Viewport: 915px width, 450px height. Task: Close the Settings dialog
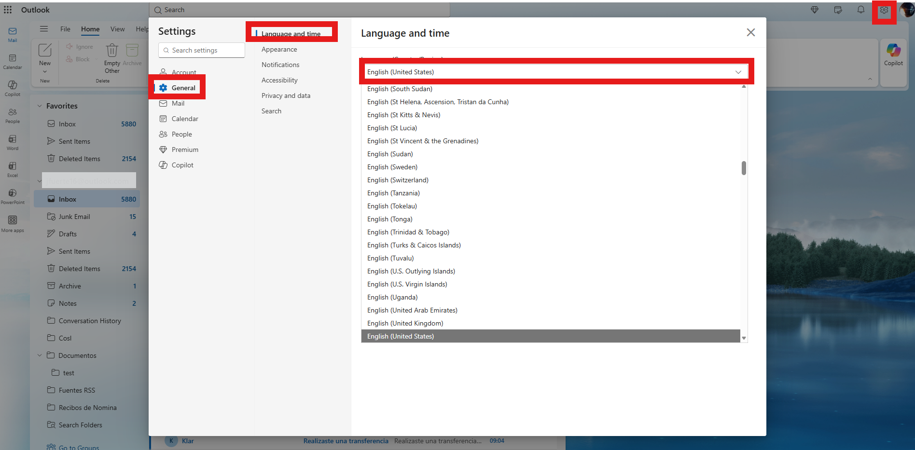point(751,32)
